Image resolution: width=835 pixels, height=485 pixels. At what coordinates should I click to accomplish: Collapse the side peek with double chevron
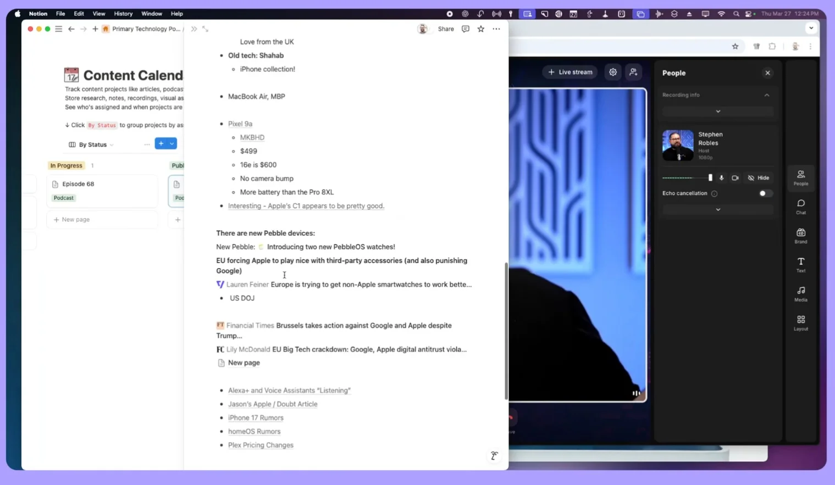click(x=194, y=29)
